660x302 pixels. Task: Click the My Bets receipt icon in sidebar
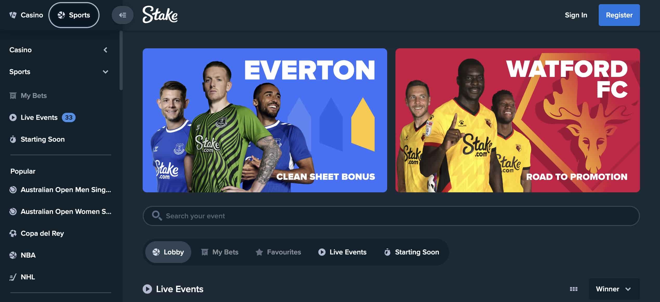coord(13,96)
